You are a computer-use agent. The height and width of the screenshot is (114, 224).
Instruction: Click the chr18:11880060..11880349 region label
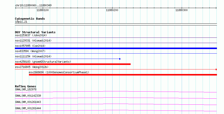33,5
